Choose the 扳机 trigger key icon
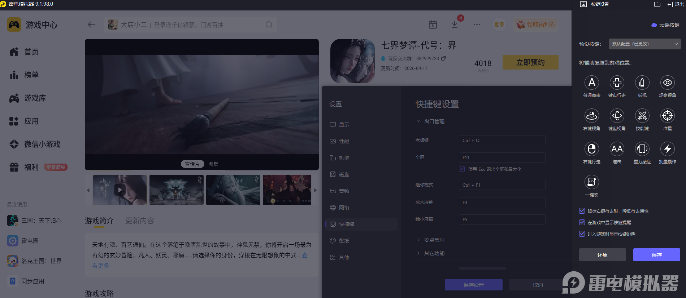 click(x=642, y=83)
